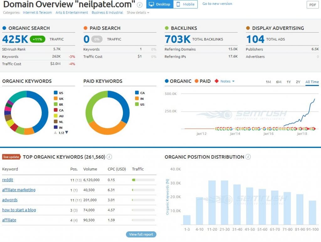
Task: Select 1M time range
Action: click(x=268, y=82)
